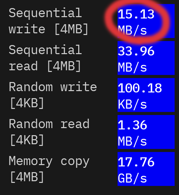The height and width of the screenshot is (195, 179).
Task: Click [4MB] under Memory copy
Action: coord(27,177)
